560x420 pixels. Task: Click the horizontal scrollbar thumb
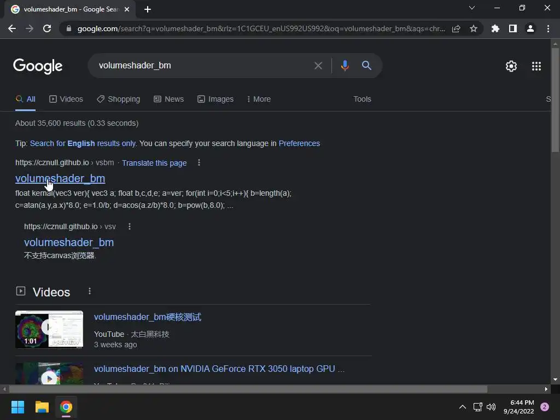click(248, 389)
